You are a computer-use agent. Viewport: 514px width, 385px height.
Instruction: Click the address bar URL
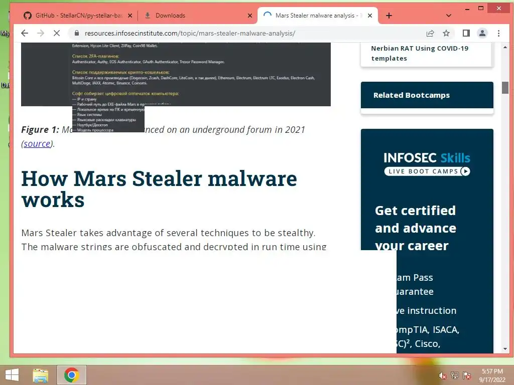click(x=190, y=33)
